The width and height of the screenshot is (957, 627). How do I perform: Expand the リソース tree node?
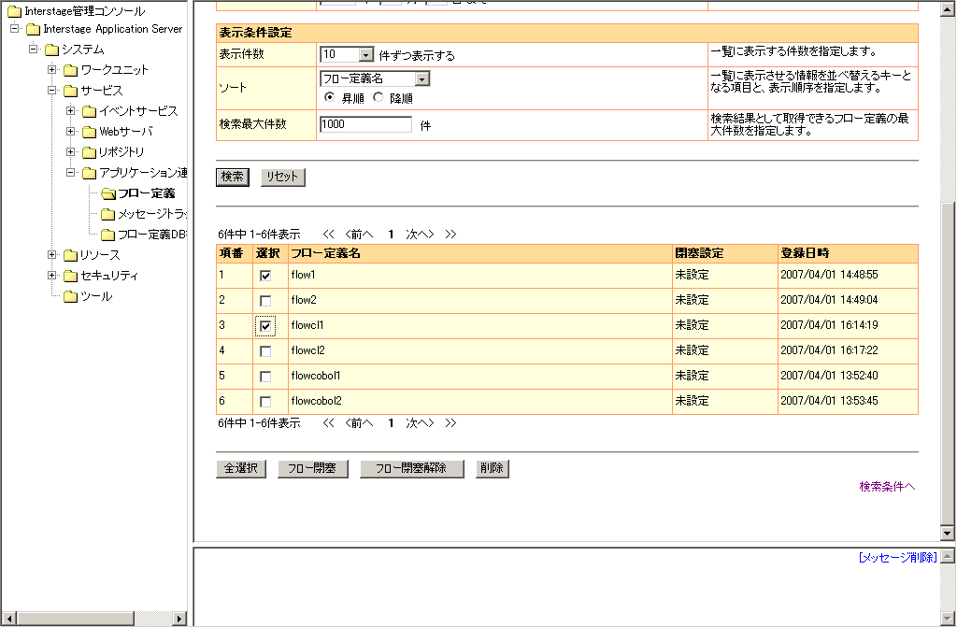click(52, 254)
